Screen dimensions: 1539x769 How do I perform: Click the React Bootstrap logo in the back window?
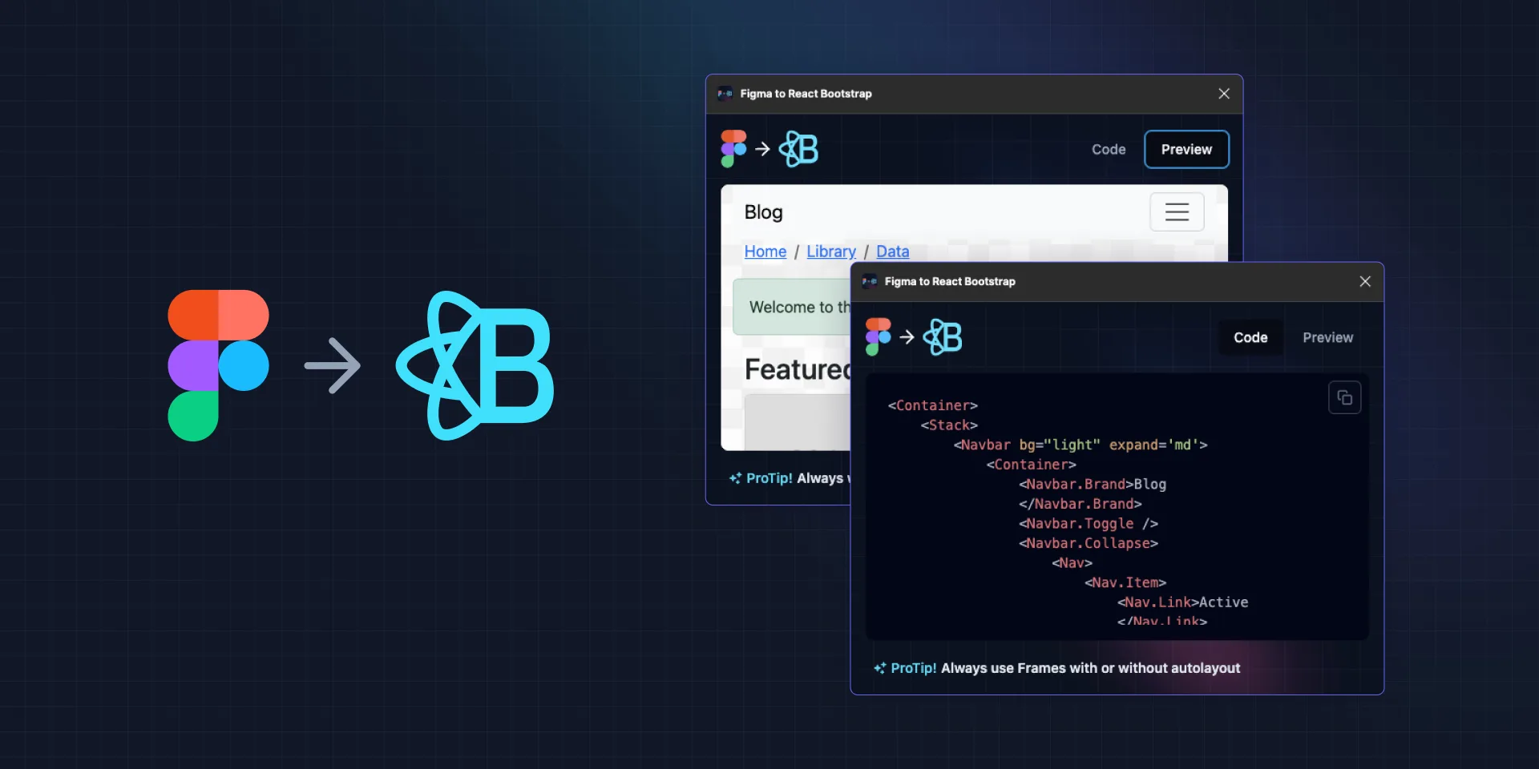click(x=798, y=148)
